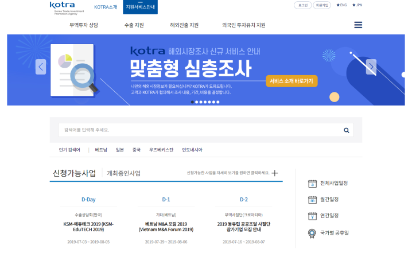Click the KOTRA logo

tap(67, 8)
